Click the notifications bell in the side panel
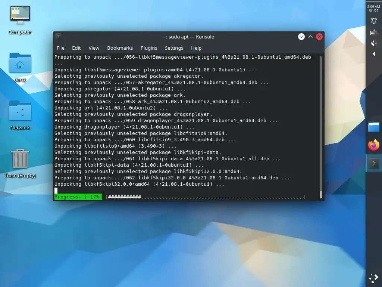 click(x=373, y=21)
